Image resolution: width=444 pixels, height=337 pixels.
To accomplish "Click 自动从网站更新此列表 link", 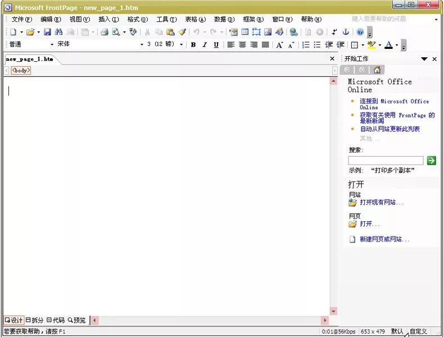I will [389, 129].
